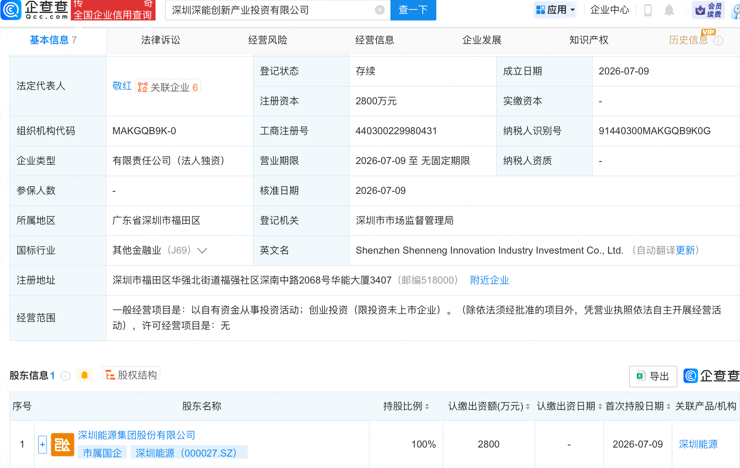Screen dimensions: 740x468
Task: Expand the 其他金融业 (J69) industry chevron
Action: coord(202,250)
